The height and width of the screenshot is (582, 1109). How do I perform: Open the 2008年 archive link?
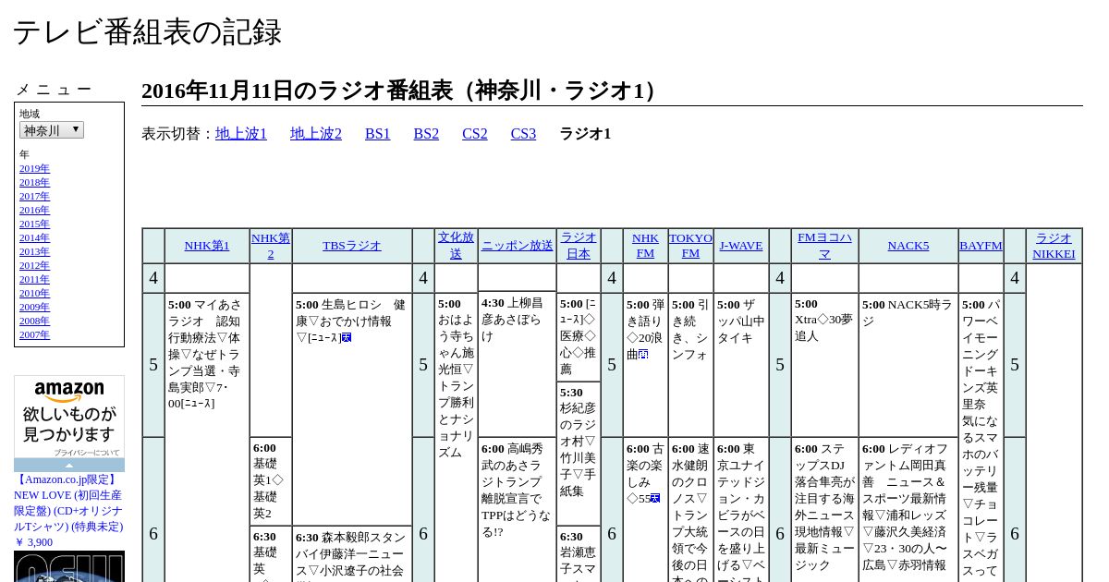pyautogui.click(x=34, y=321)
